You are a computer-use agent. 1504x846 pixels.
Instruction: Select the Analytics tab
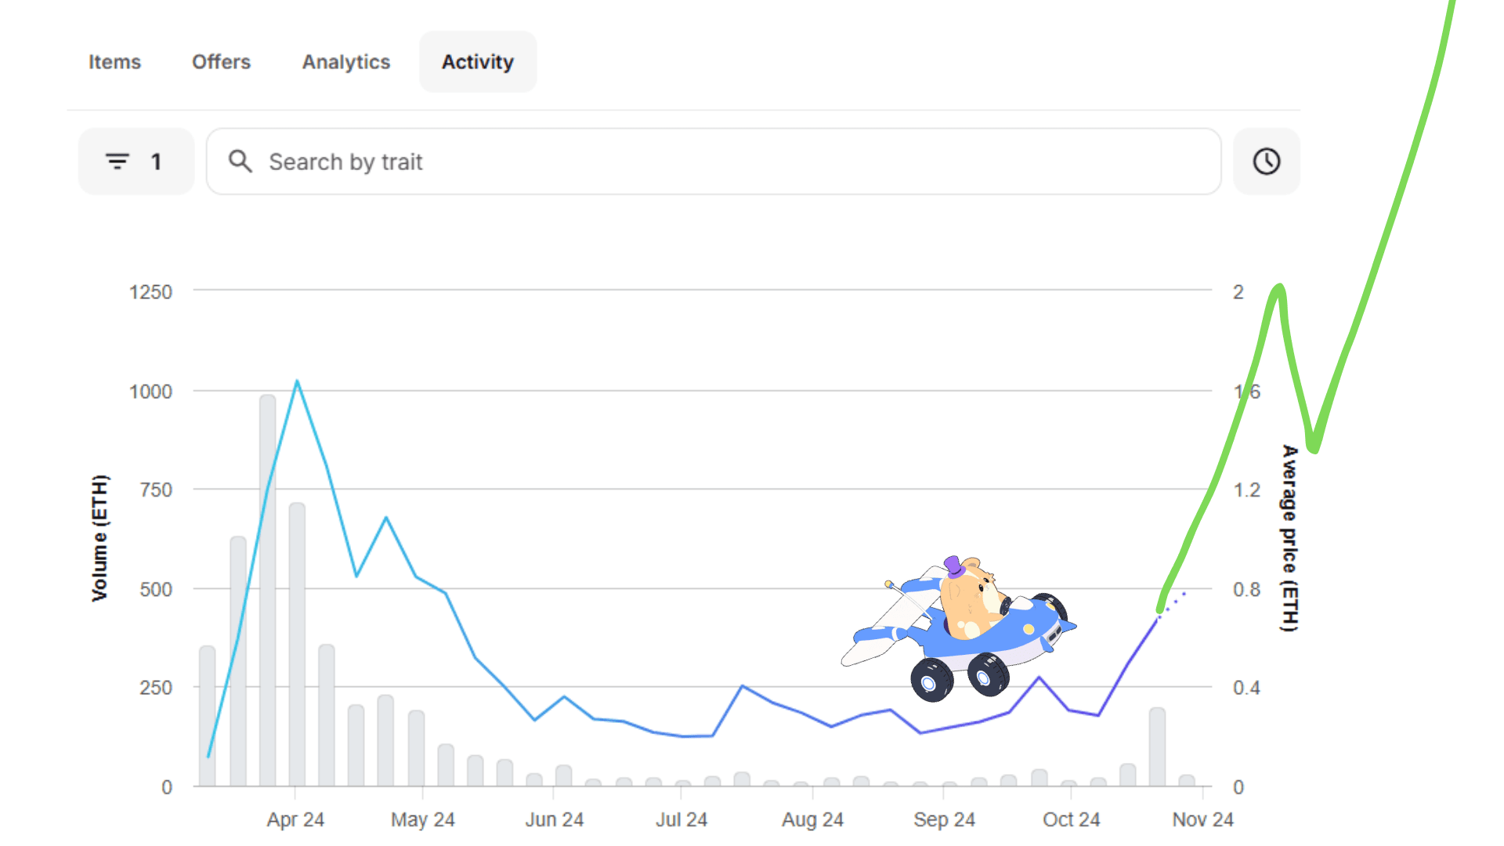345,62
